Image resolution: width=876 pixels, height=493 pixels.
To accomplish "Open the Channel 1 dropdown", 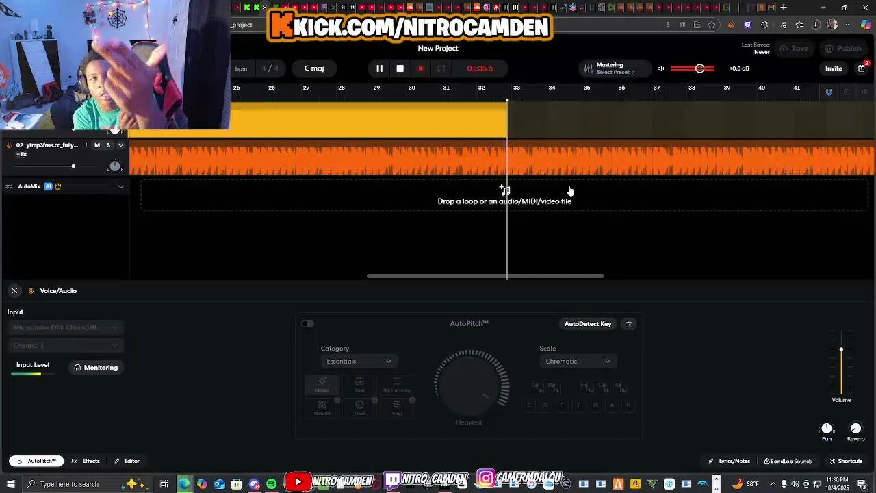I will tap(65, 346).
